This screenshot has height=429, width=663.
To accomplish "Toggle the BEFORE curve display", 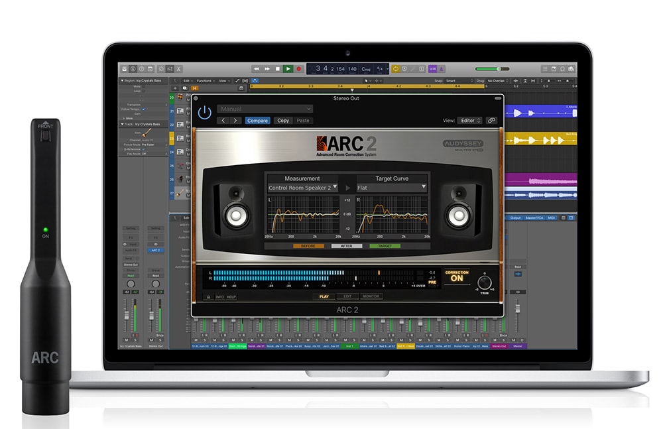I will (x=308, y=246).
